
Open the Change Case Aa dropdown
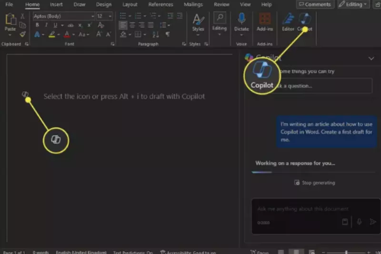(84, 34)
